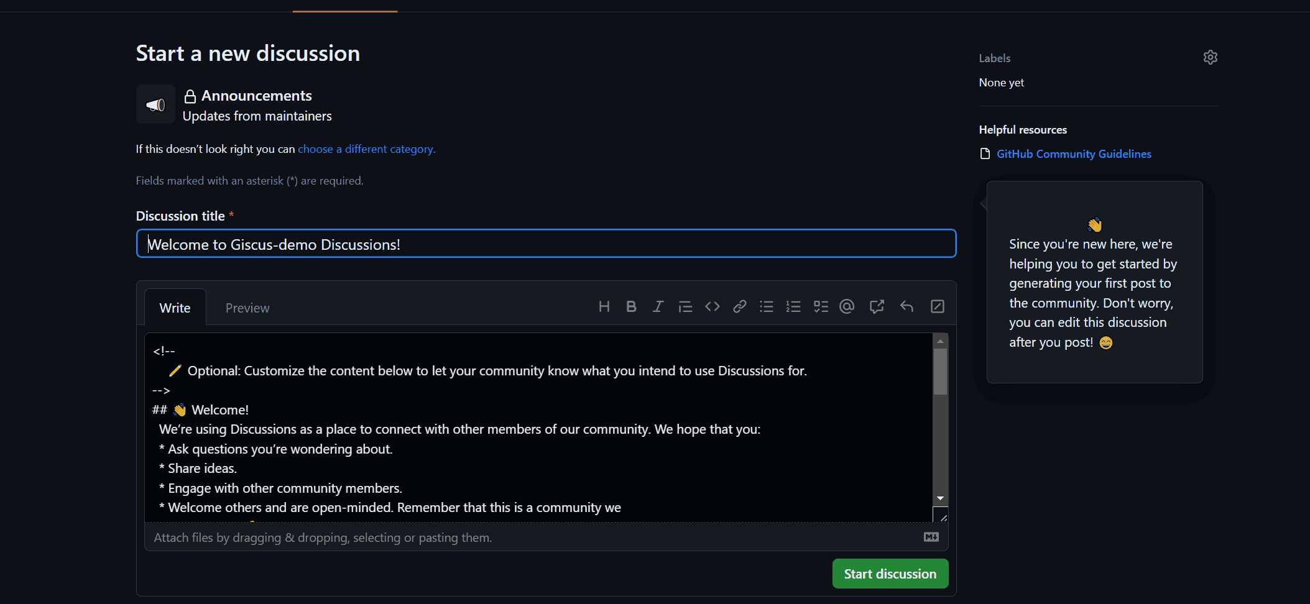Switch to the Preview tab
The image size is (1310, 604).
(247, 308)
